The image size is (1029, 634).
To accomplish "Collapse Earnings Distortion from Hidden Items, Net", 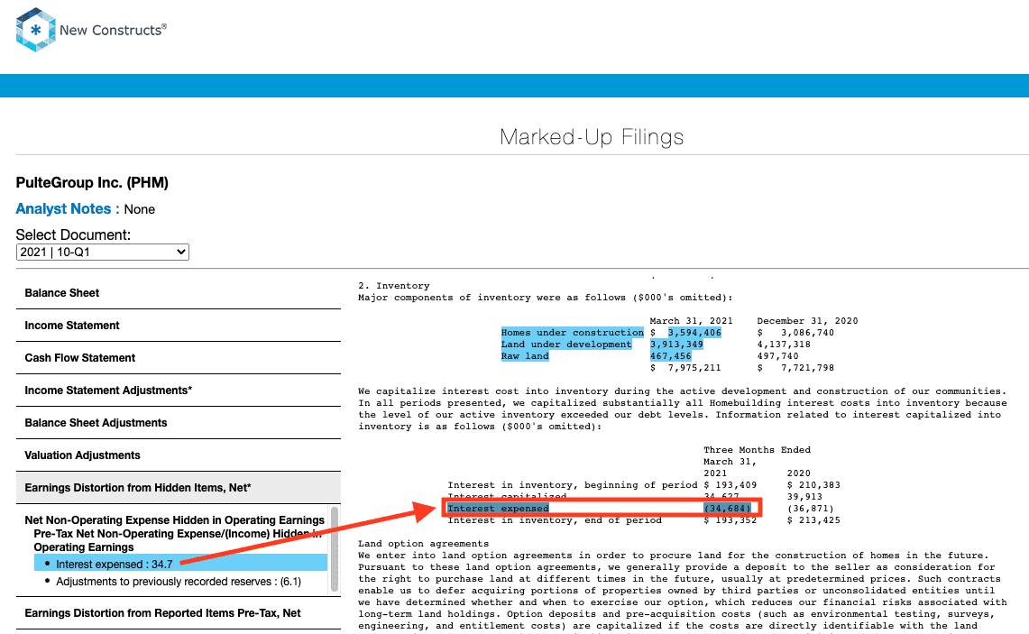I will tap(179, 488).
